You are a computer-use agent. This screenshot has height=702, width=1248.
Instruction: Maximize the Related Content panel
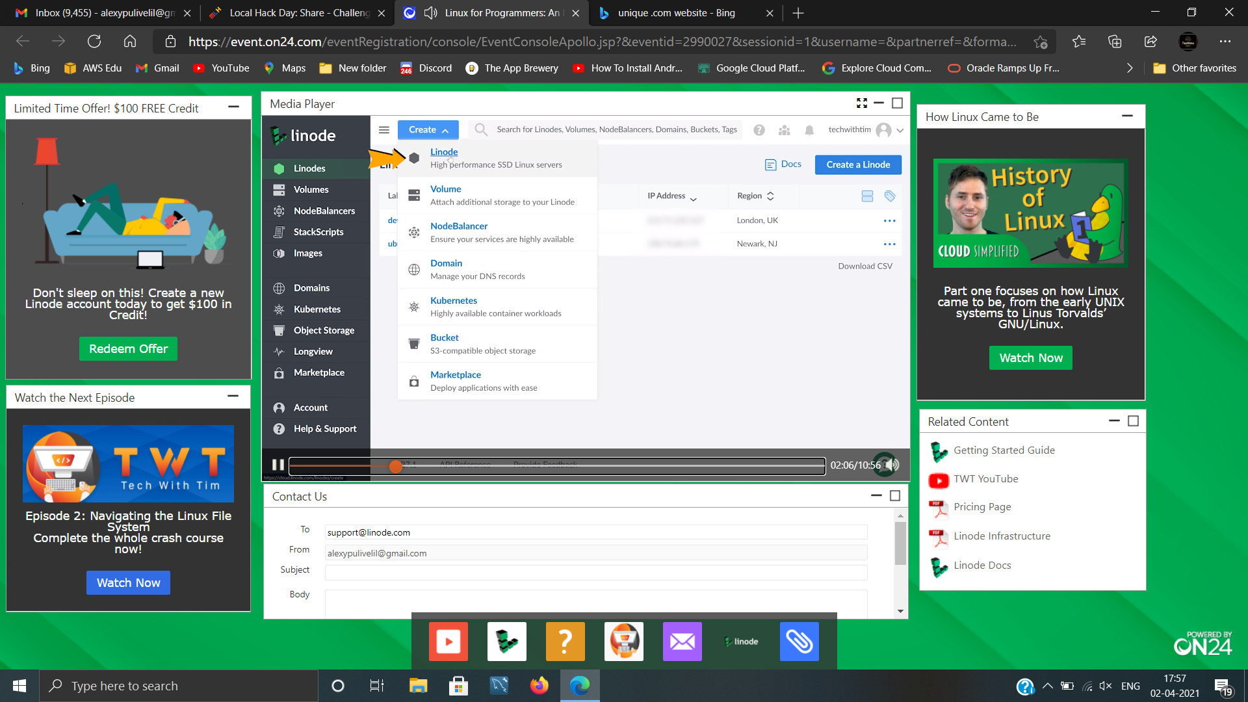(1133, 421)
